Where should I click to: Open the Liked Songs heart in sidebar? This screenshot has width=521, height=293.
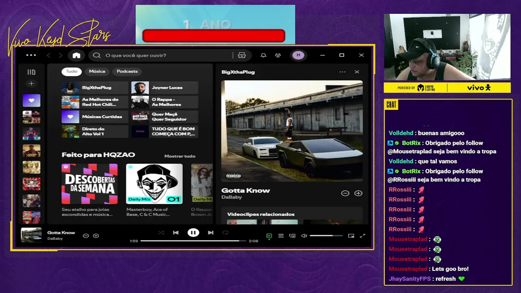tap(31, 100)
